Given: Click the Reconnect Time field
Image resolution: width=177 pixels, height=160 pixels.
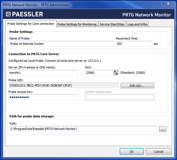Looking at the screenshot, I should click(x=134, y=44).
